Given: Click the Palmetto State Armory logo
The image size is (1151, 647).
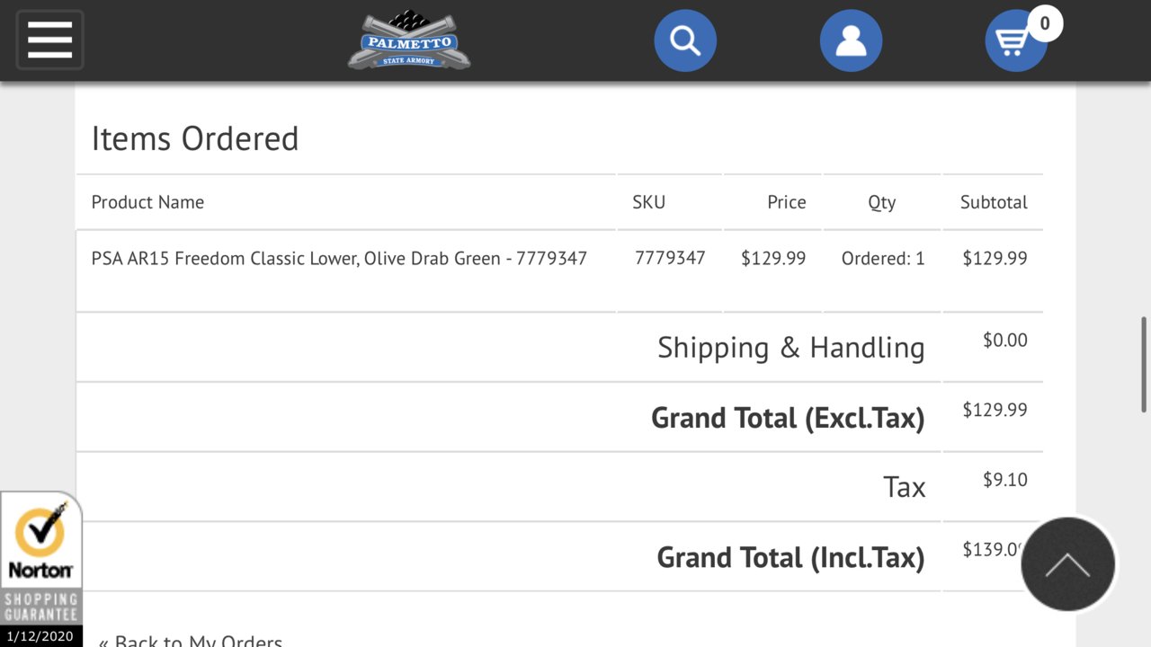Looking at the screenshot, I should [409, 40].
